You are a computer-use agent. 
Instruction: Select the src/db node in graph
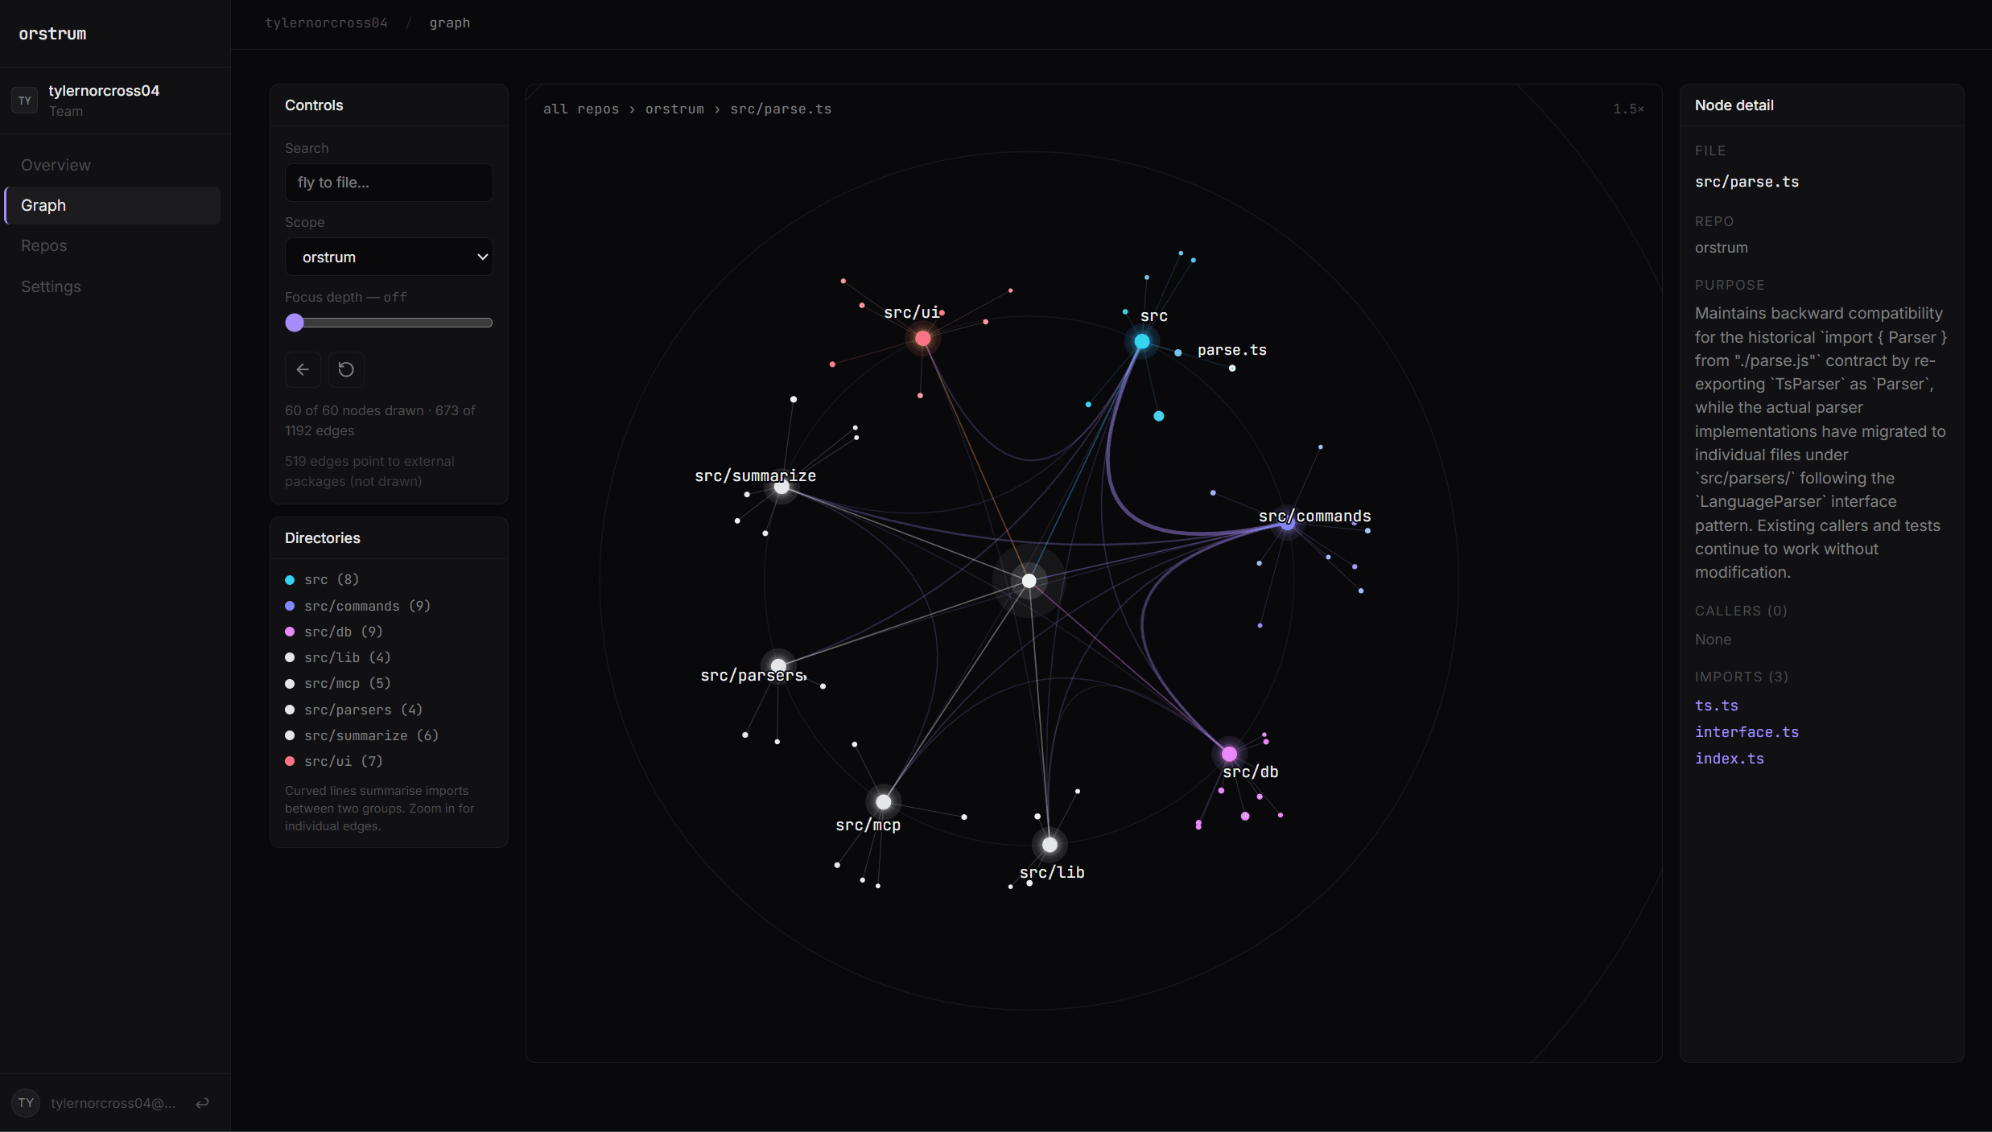pyautogui.click(x=1229, y=754)
